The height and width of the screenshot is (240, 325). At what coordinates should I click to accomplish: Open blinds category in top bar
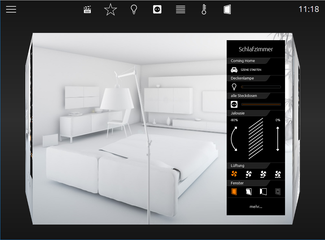pyautogui.click(x=181, y=10)
